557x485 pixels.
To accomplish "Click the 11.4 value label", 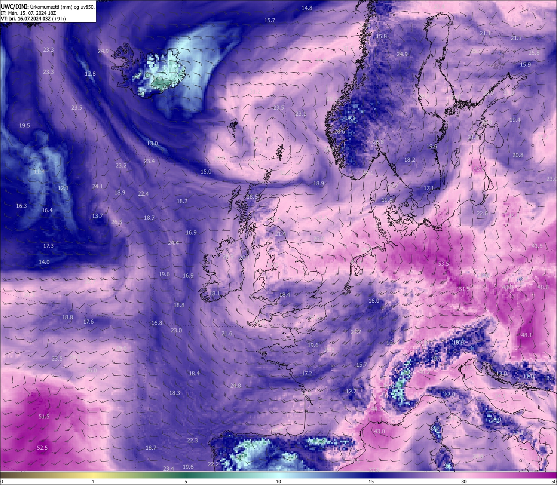I will pos(39,171).
